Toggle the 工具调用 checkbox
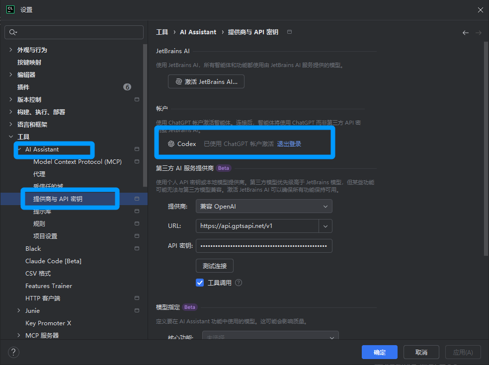The width and height of the screenshot is (489, 365). [200, 283]
